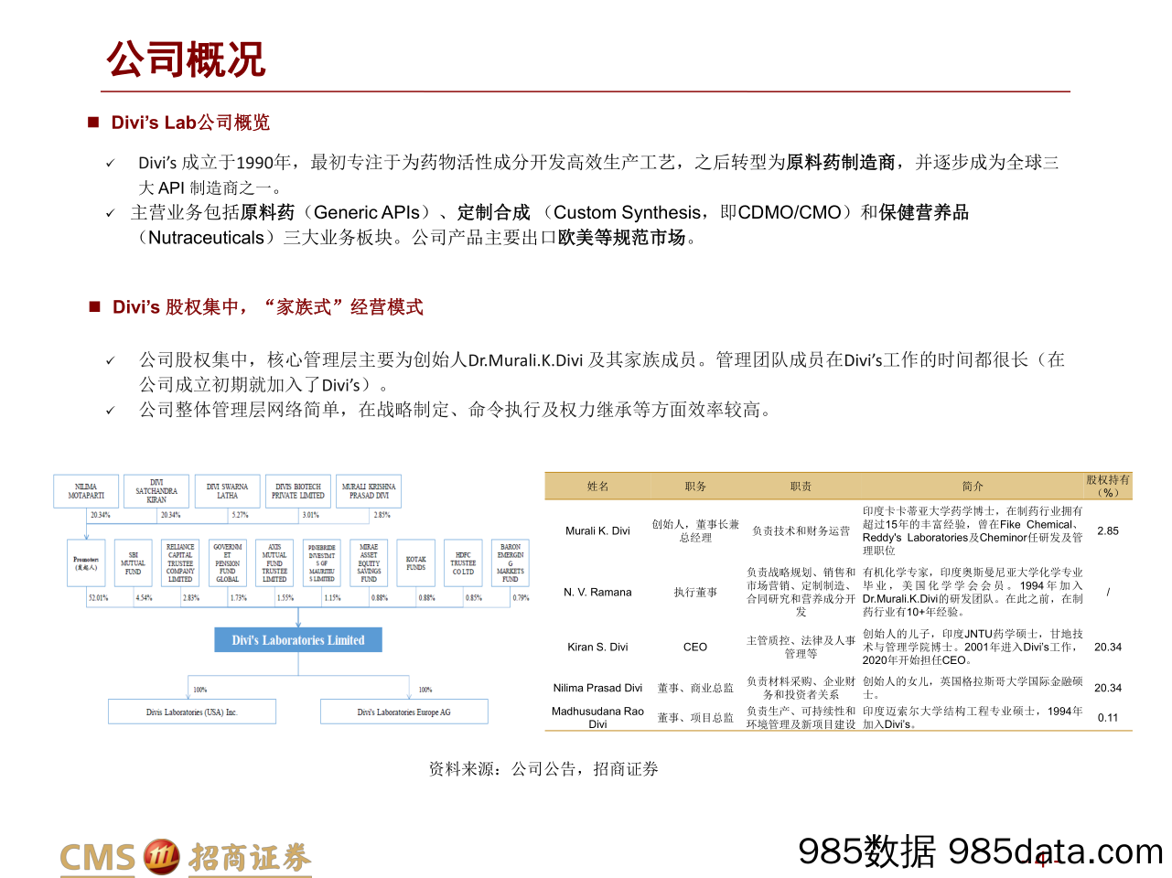
Task: Click the 5.27% shareholding value
Action: click(241, 515)
